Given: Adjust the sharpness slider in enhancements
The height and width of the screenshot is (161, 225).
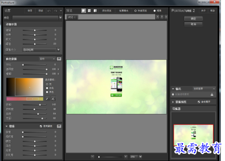Looking at the screenshot, I should [35, 132].
